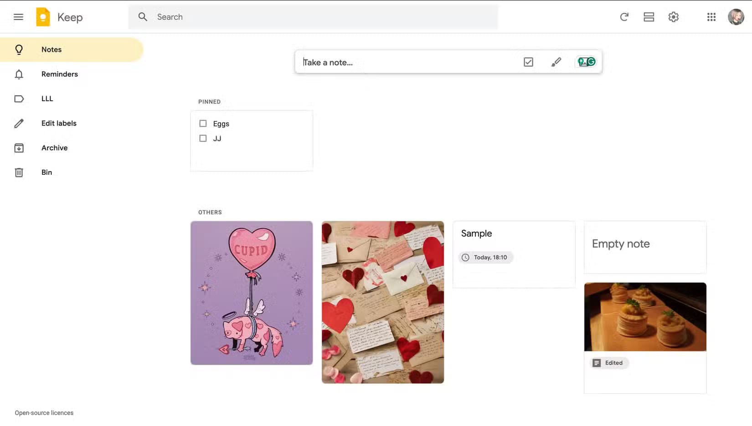752x426 pixels.
Task: Click the Edited chip on food note
Action: 609,363
